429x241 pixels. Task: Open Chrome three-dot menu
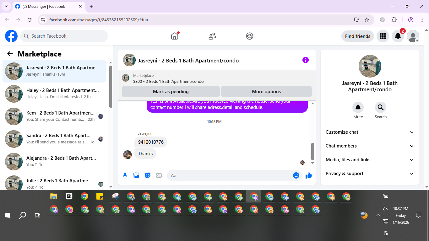(422, 20)
